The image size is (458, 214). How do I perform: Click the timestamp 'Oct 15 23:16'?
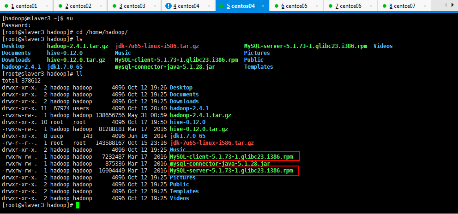pyautogui.click(x=147, y=143)
